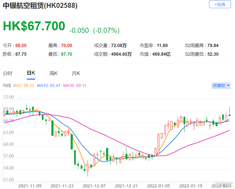Toggle the pink MA30 moving average label

coord(75,85)
